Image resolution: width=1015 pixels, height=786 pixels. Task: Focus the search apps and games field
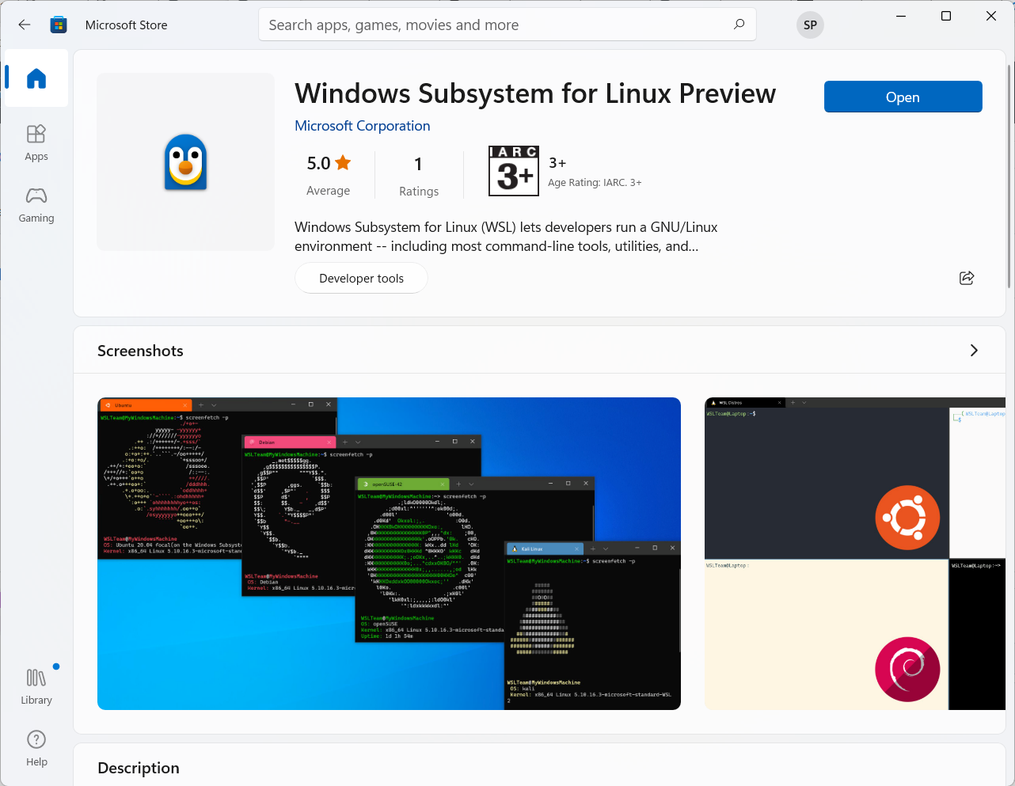(507, 25)
